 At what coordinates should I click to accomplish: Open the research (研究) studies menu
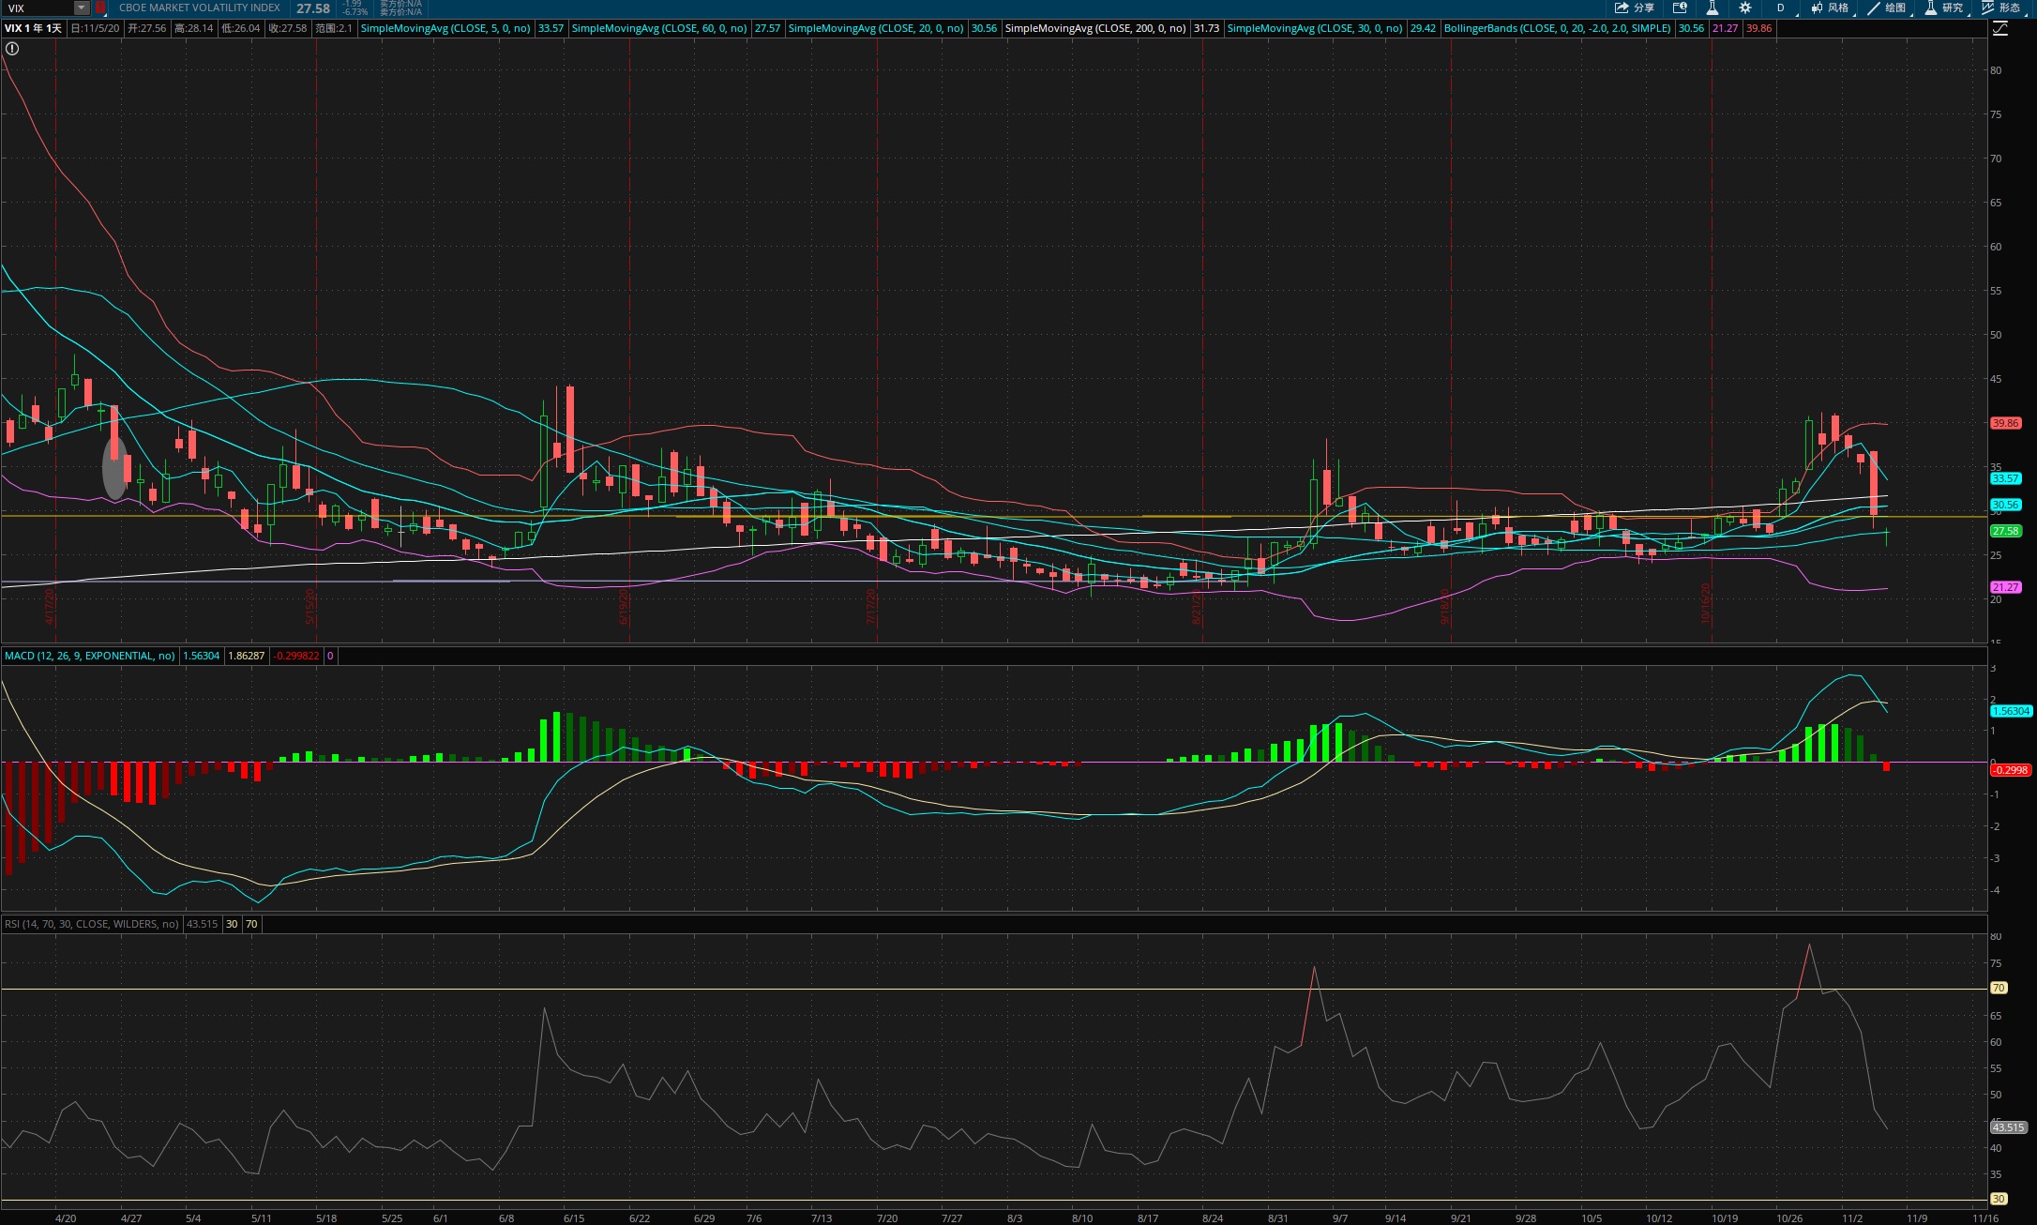click(1943, 8)
